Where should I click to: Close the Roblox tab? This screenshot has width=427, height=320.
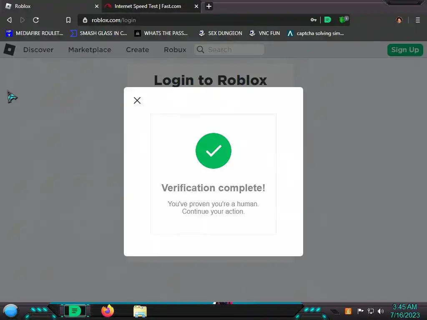click(x=96, y=6)
